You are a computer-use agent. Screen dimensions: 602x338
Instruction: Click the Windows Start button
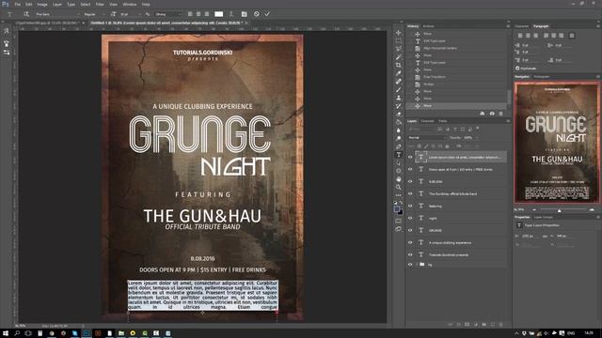coord(6,333)
